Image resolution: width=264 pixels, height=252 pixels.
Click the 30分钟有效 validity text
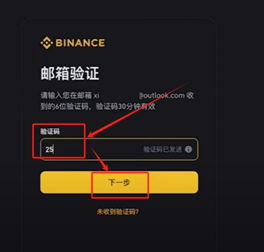137,107
